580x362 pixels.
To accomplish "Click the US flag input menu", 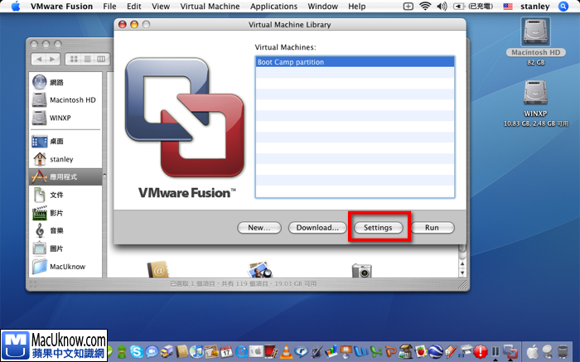I will [x=507, y=7].
